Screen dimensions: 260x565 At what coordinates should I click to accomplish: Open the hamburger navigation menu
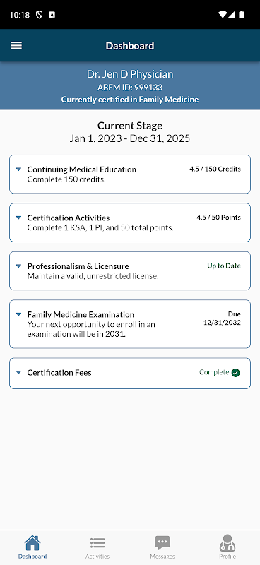16,46
